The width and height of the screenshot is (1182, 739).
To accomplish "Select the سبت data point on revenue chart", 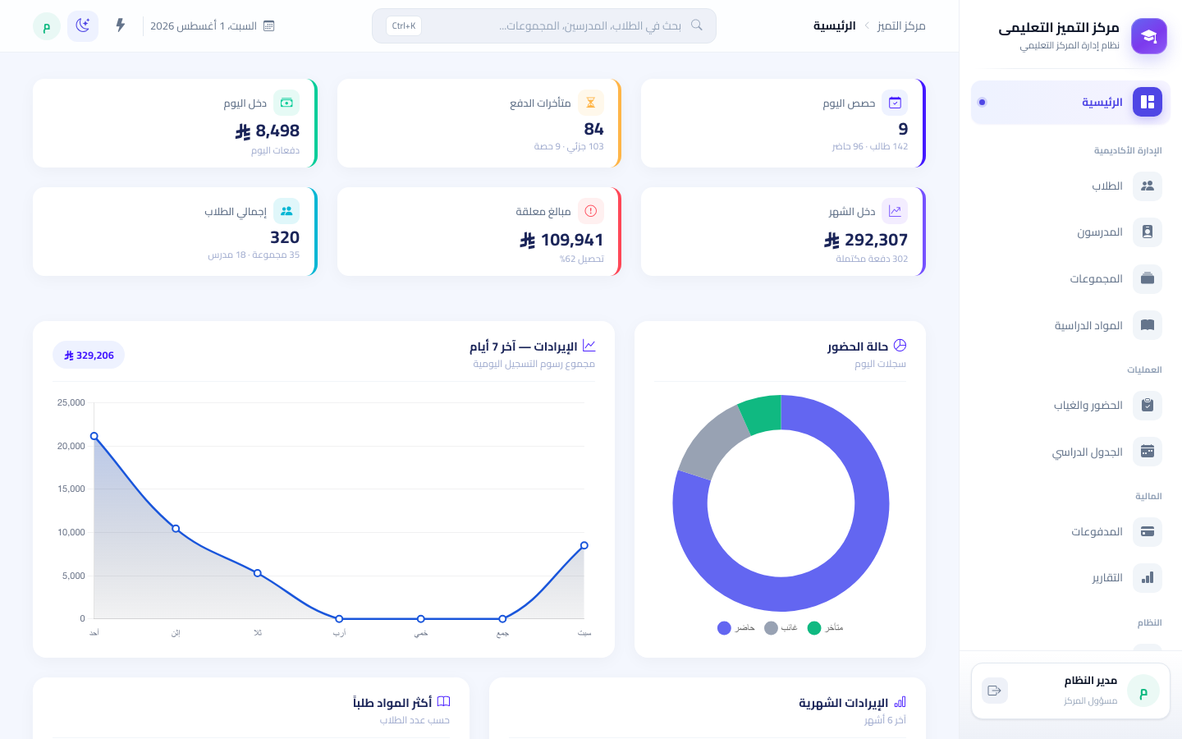I will (584, 545).
